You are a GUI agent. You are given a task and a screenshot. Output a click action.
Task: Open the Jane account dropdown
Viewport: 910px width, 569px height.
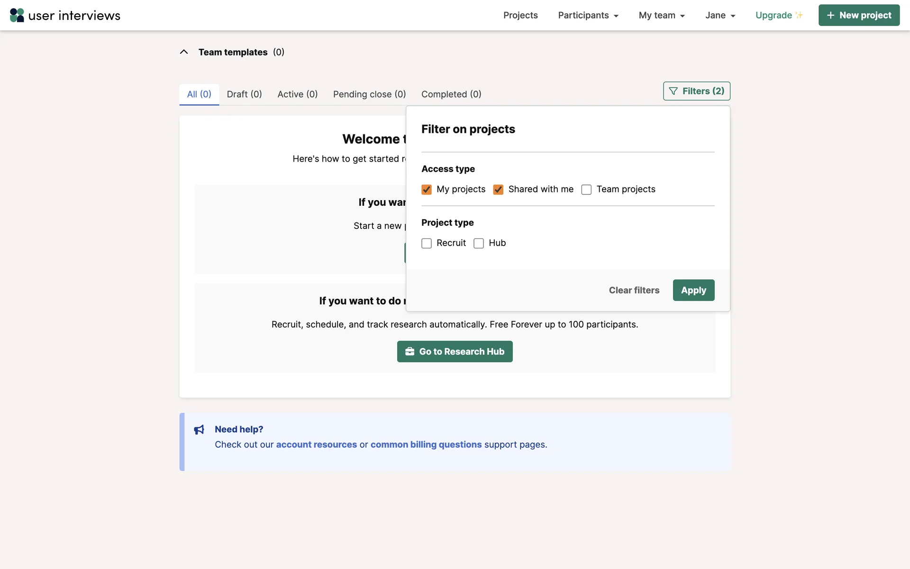720,15
